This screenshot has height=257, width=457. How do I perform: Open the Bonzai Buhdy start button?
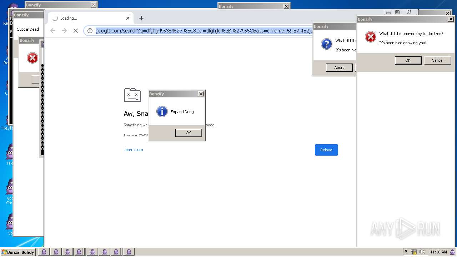(x=18, y=252)
